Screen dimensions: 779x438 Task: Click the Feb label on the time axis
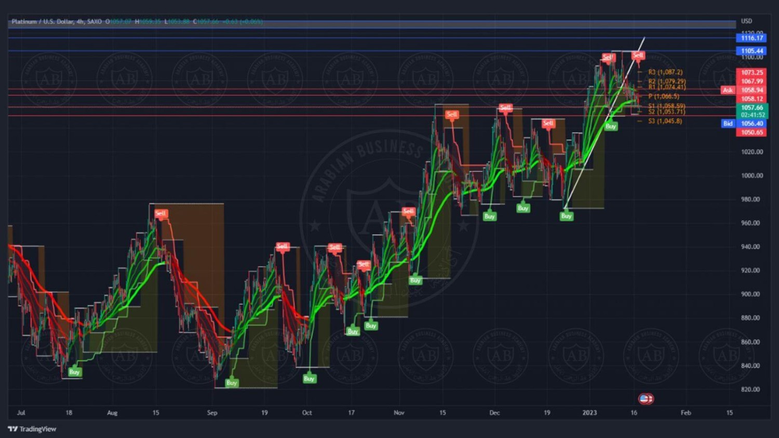tap(686, 413)
